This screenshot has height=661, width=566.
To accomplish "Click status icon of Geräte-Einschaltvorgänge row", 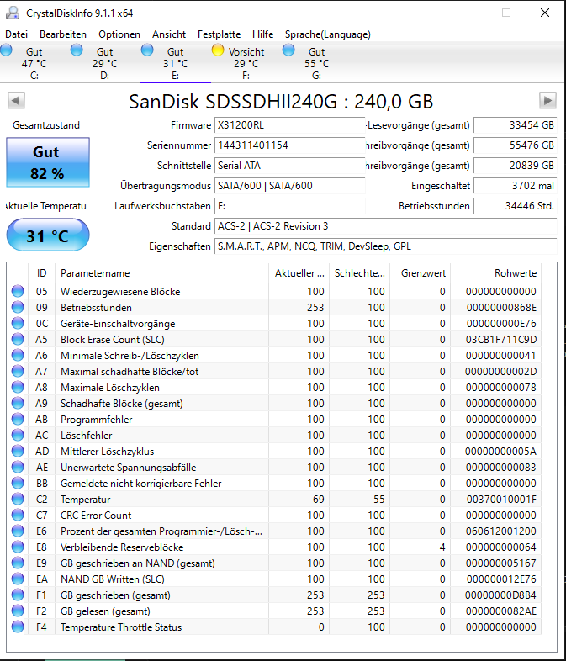I will [x=18, y=323].
